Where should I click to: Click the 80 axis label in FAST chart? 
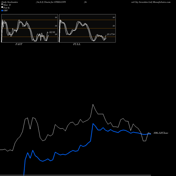[56, 17]
